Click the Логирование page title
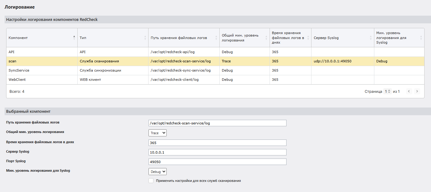This screenshot has height=192, width=431. click(19, 7)
